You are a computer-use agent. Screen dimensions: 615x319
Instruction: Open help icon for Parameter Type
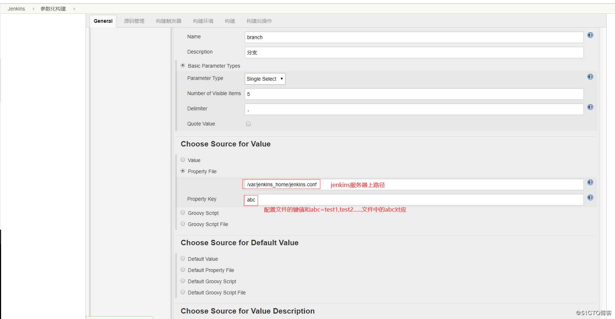pyautogui.click(x=590, y=77)
